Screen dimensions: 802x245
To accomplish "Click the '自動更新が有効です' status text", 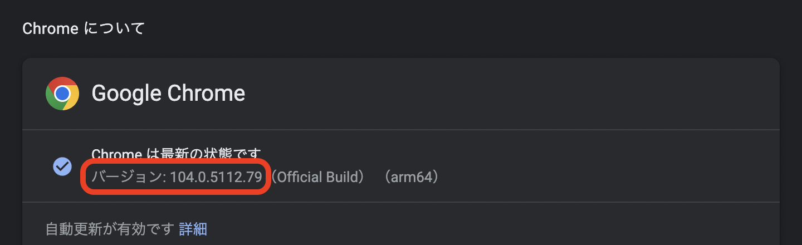I will click(110, 229).
